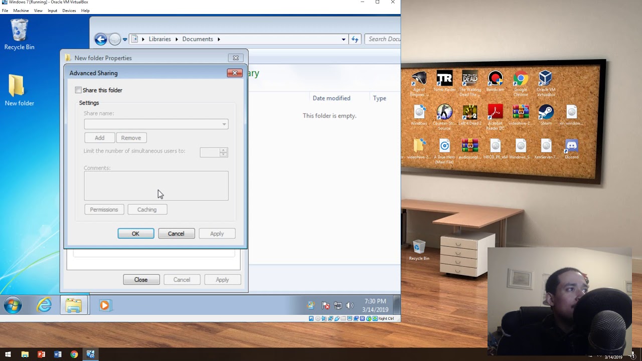The height and width of the screenshot is (361, 642).
Task: Click the Remove button in Advanced Sharing
Action: point(131,138)
